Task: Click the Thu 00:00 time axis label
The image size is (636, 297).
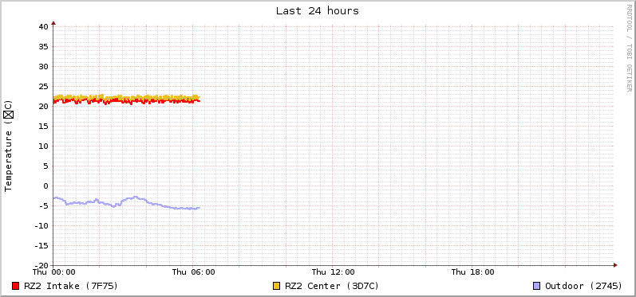Action: [x=54, y=272]
